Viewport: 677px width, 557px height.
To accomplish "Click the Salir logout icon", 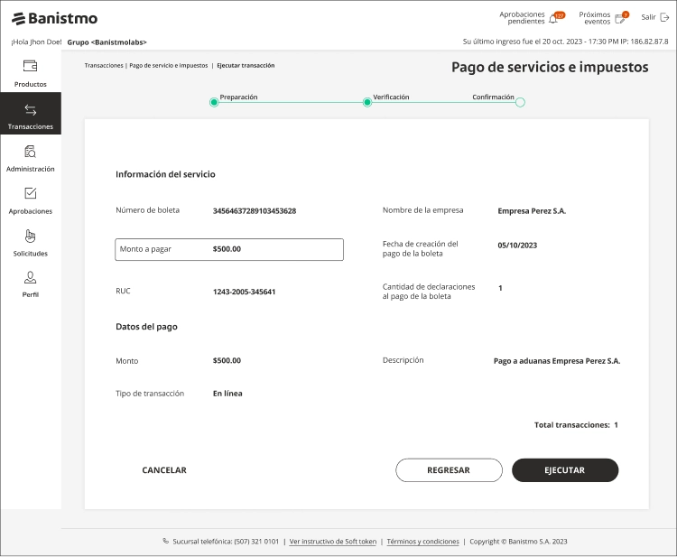I will coord(665,18).
